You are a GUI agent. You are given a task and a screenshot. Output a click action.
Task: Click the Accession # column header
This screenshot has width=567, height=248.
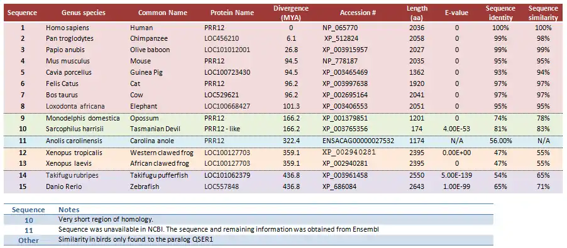coord(358,13)
